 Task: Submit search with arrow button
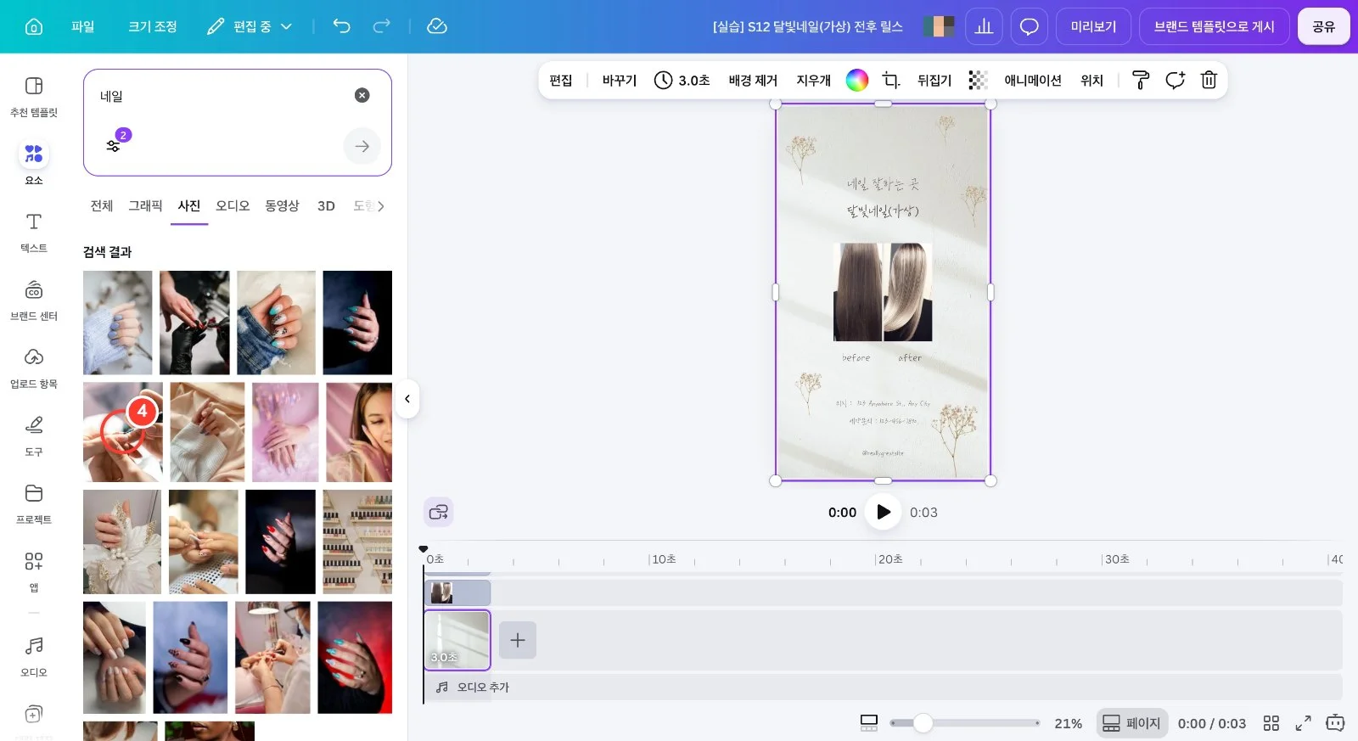362,146
